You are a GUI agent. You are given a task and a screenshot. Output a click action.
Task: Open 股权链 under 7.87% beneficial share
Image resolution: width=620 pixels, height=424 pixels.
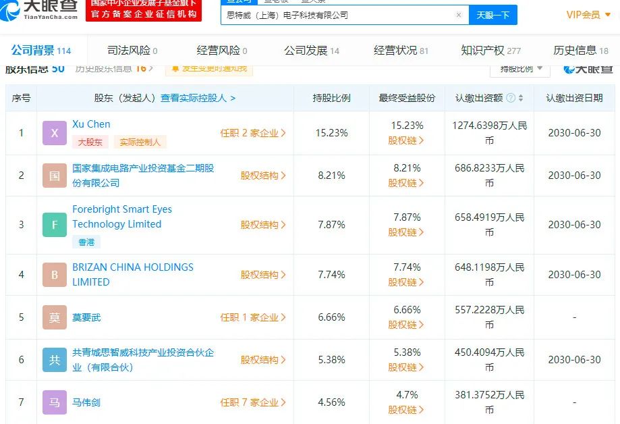click(x=406, y=232)
